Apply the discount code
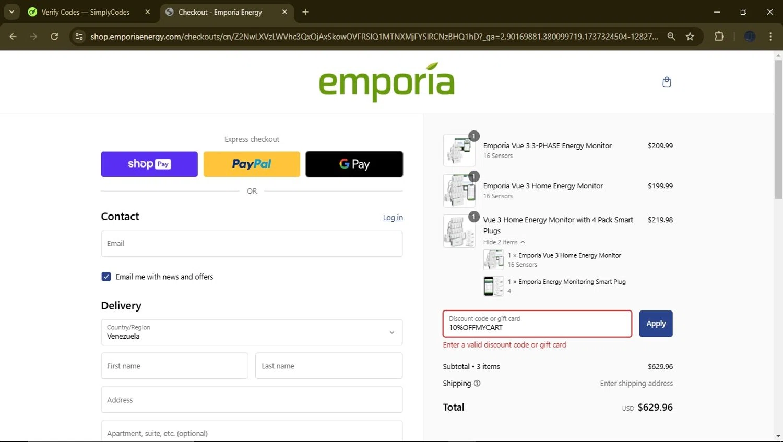 [x=656, y=324]
